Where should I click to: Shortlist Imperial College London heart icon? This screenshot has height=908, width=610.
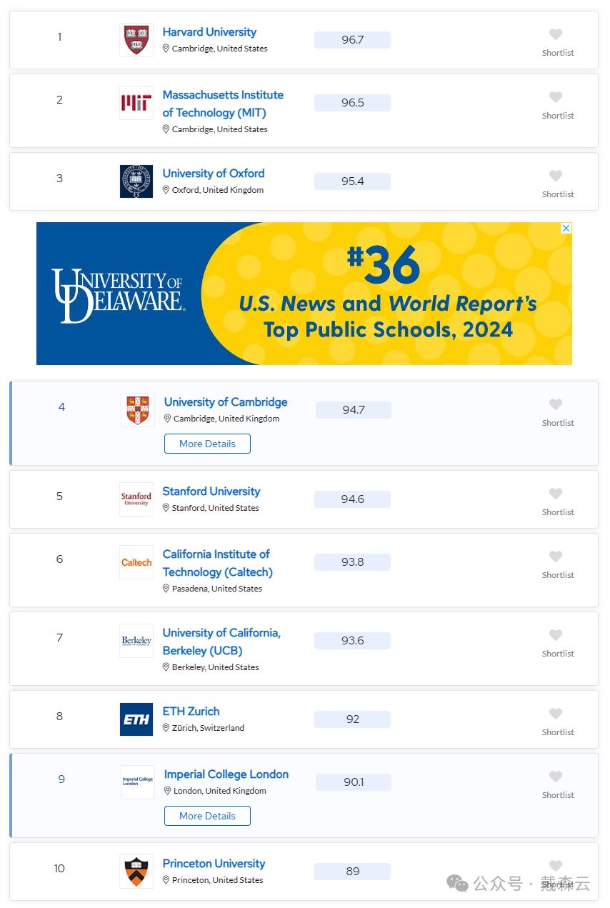point(556,777)
